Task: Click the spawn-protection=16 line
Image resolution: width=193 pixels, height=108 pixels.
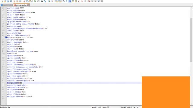Action: click(x=17, y=87)
